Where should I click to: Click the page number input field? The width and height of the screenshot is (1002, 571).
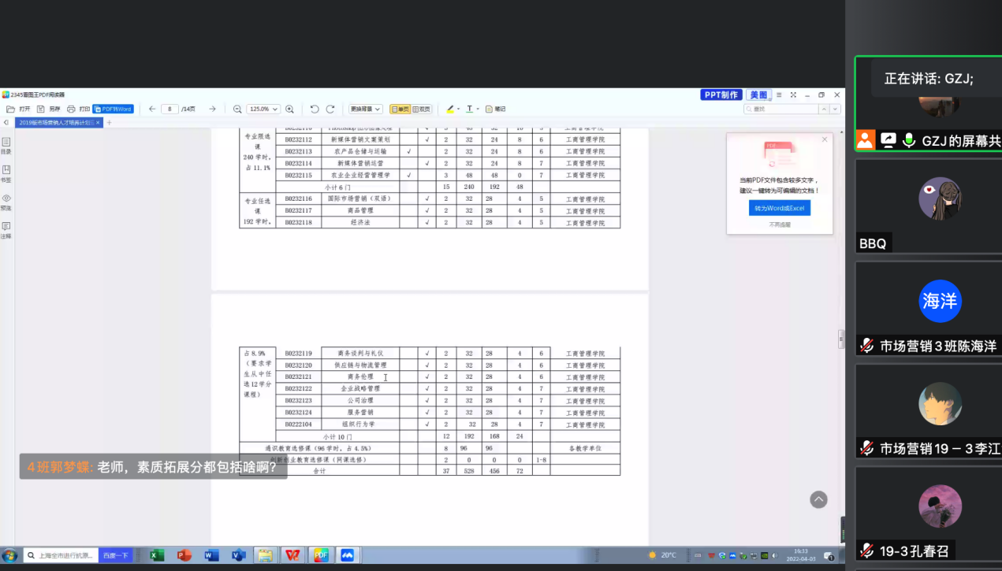pos(169,109)
